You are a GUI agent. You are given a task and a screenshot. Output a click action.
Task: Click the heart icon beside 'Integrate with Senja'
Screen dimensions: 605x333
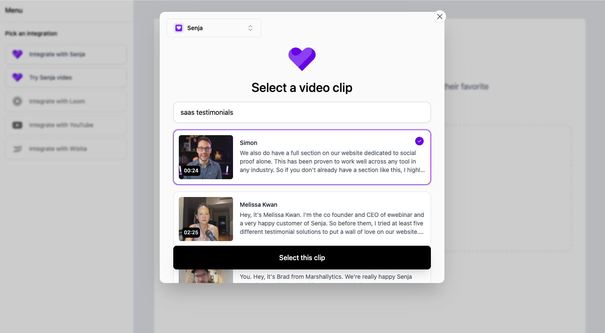[x=17, y=54]
